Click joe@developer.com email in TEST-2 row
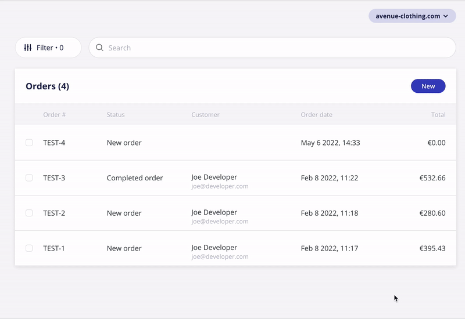 click(220, 222)
